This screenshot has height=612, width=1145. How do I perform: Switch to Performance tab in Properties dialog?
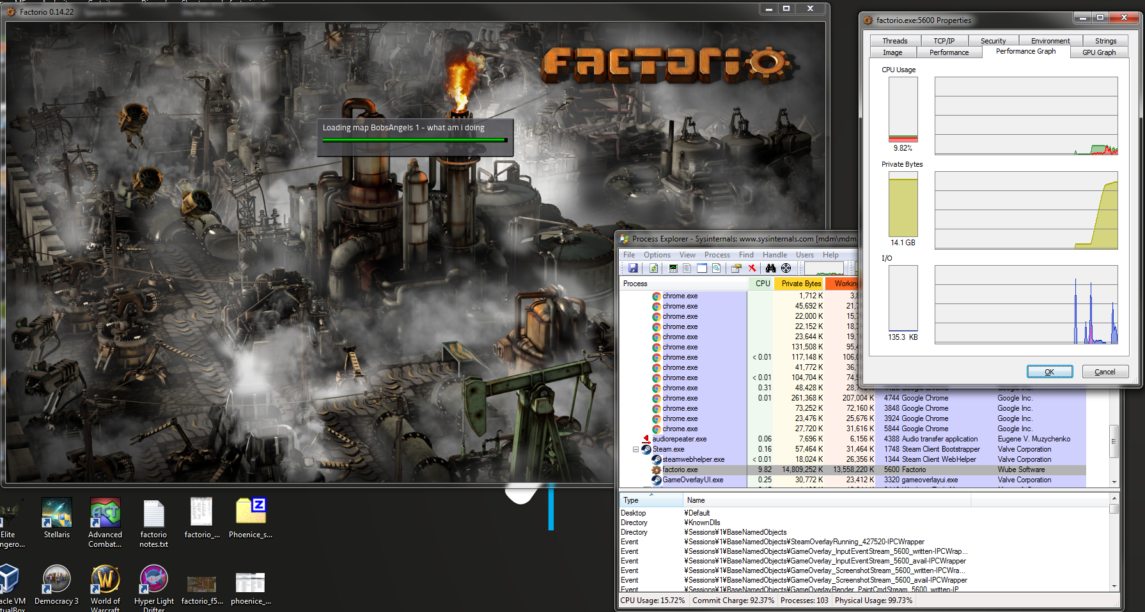click(x=949, y=52)
